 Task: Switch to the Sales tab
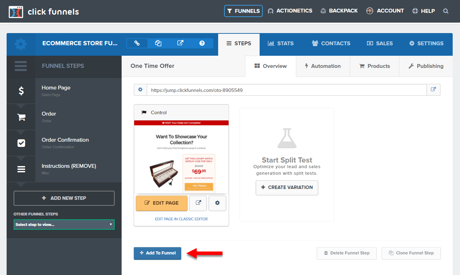tap(380, 44)
